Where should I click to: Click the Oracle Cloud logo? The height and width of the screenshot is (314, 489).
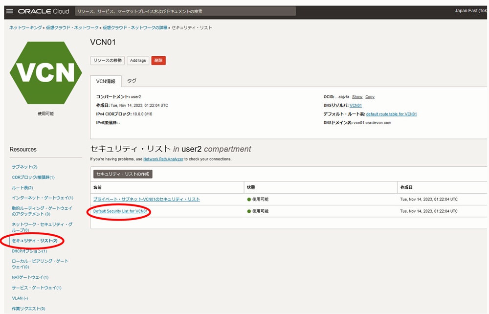click(44, 11)
